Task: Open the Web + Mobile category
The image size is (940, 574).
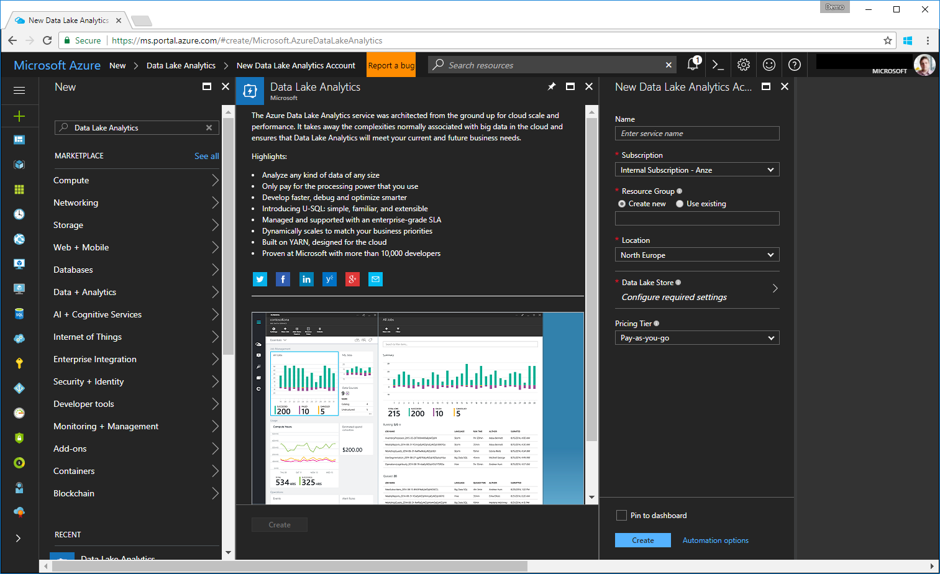Action: tap(136, 247)
